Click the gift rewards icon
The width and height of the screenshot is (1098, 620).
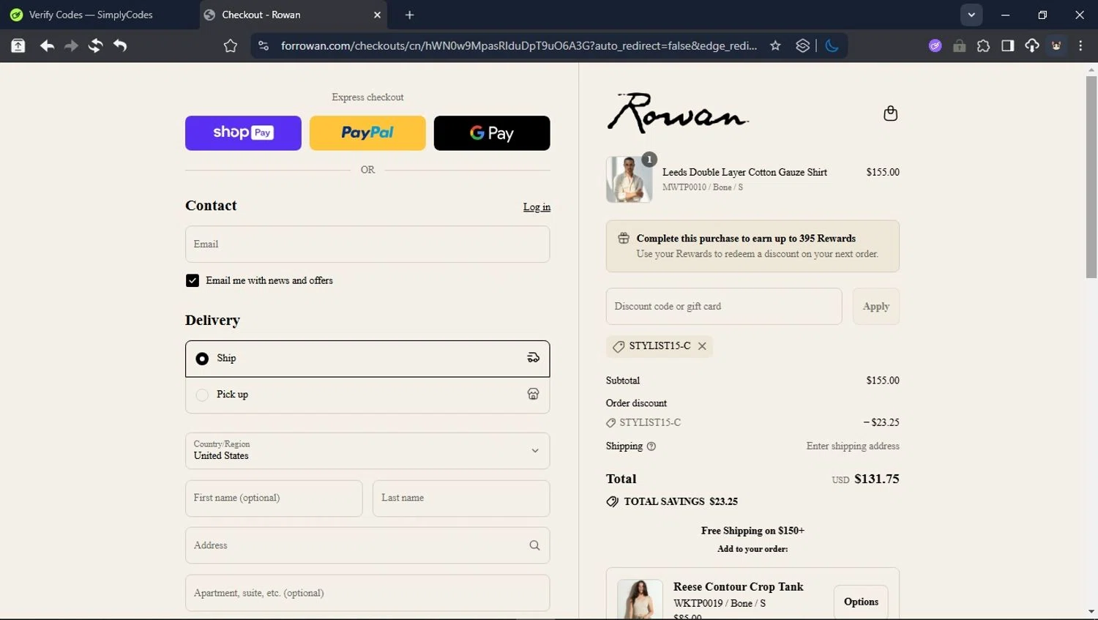[x=624, y=239]
